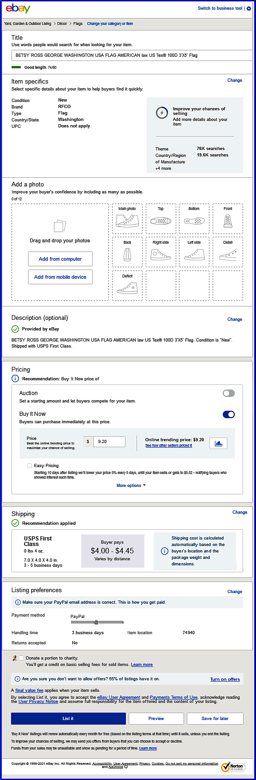Click the green check beside Recommendation applied

point(15,523)
